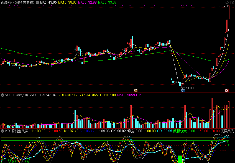Click the magenta MA20 label
The width and height of the screenshot is (235, 163).
coord(87,2)
